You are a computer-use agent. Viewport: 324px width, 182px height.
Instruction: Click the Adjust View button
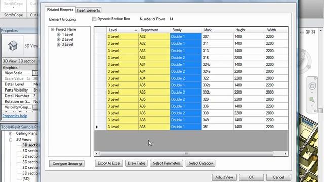click(x=224, y=177)
